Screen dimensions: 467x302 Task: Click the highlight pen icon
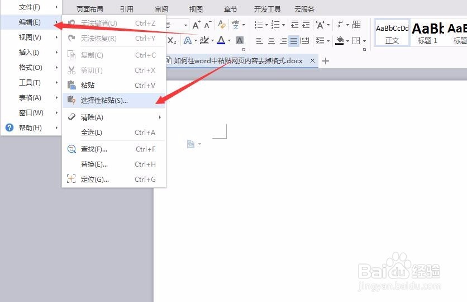coord(204,40)
